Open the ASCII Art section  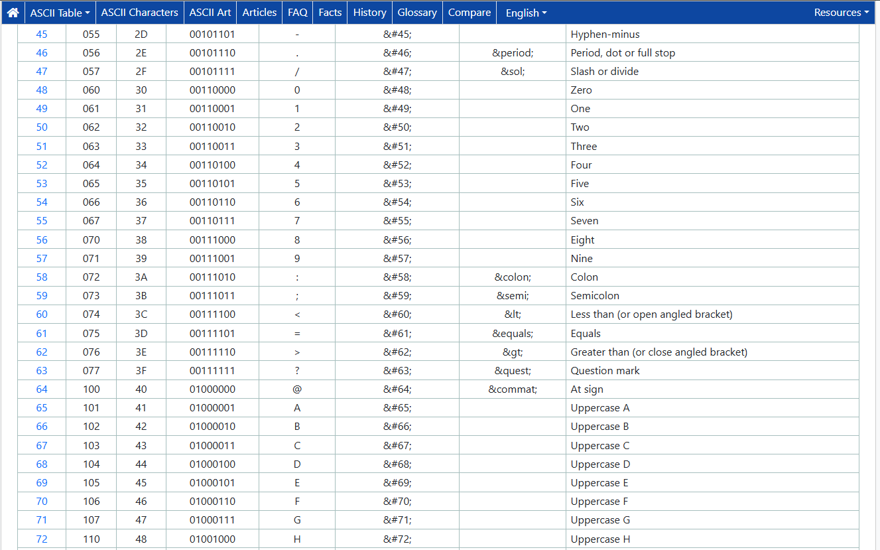(210, 12)
